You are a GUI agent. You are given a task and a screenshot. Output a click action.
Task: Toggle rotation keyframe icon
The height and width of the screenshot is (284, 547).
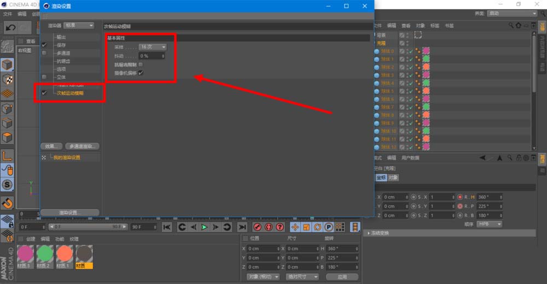pyautogui.click(x=317, y=227)
